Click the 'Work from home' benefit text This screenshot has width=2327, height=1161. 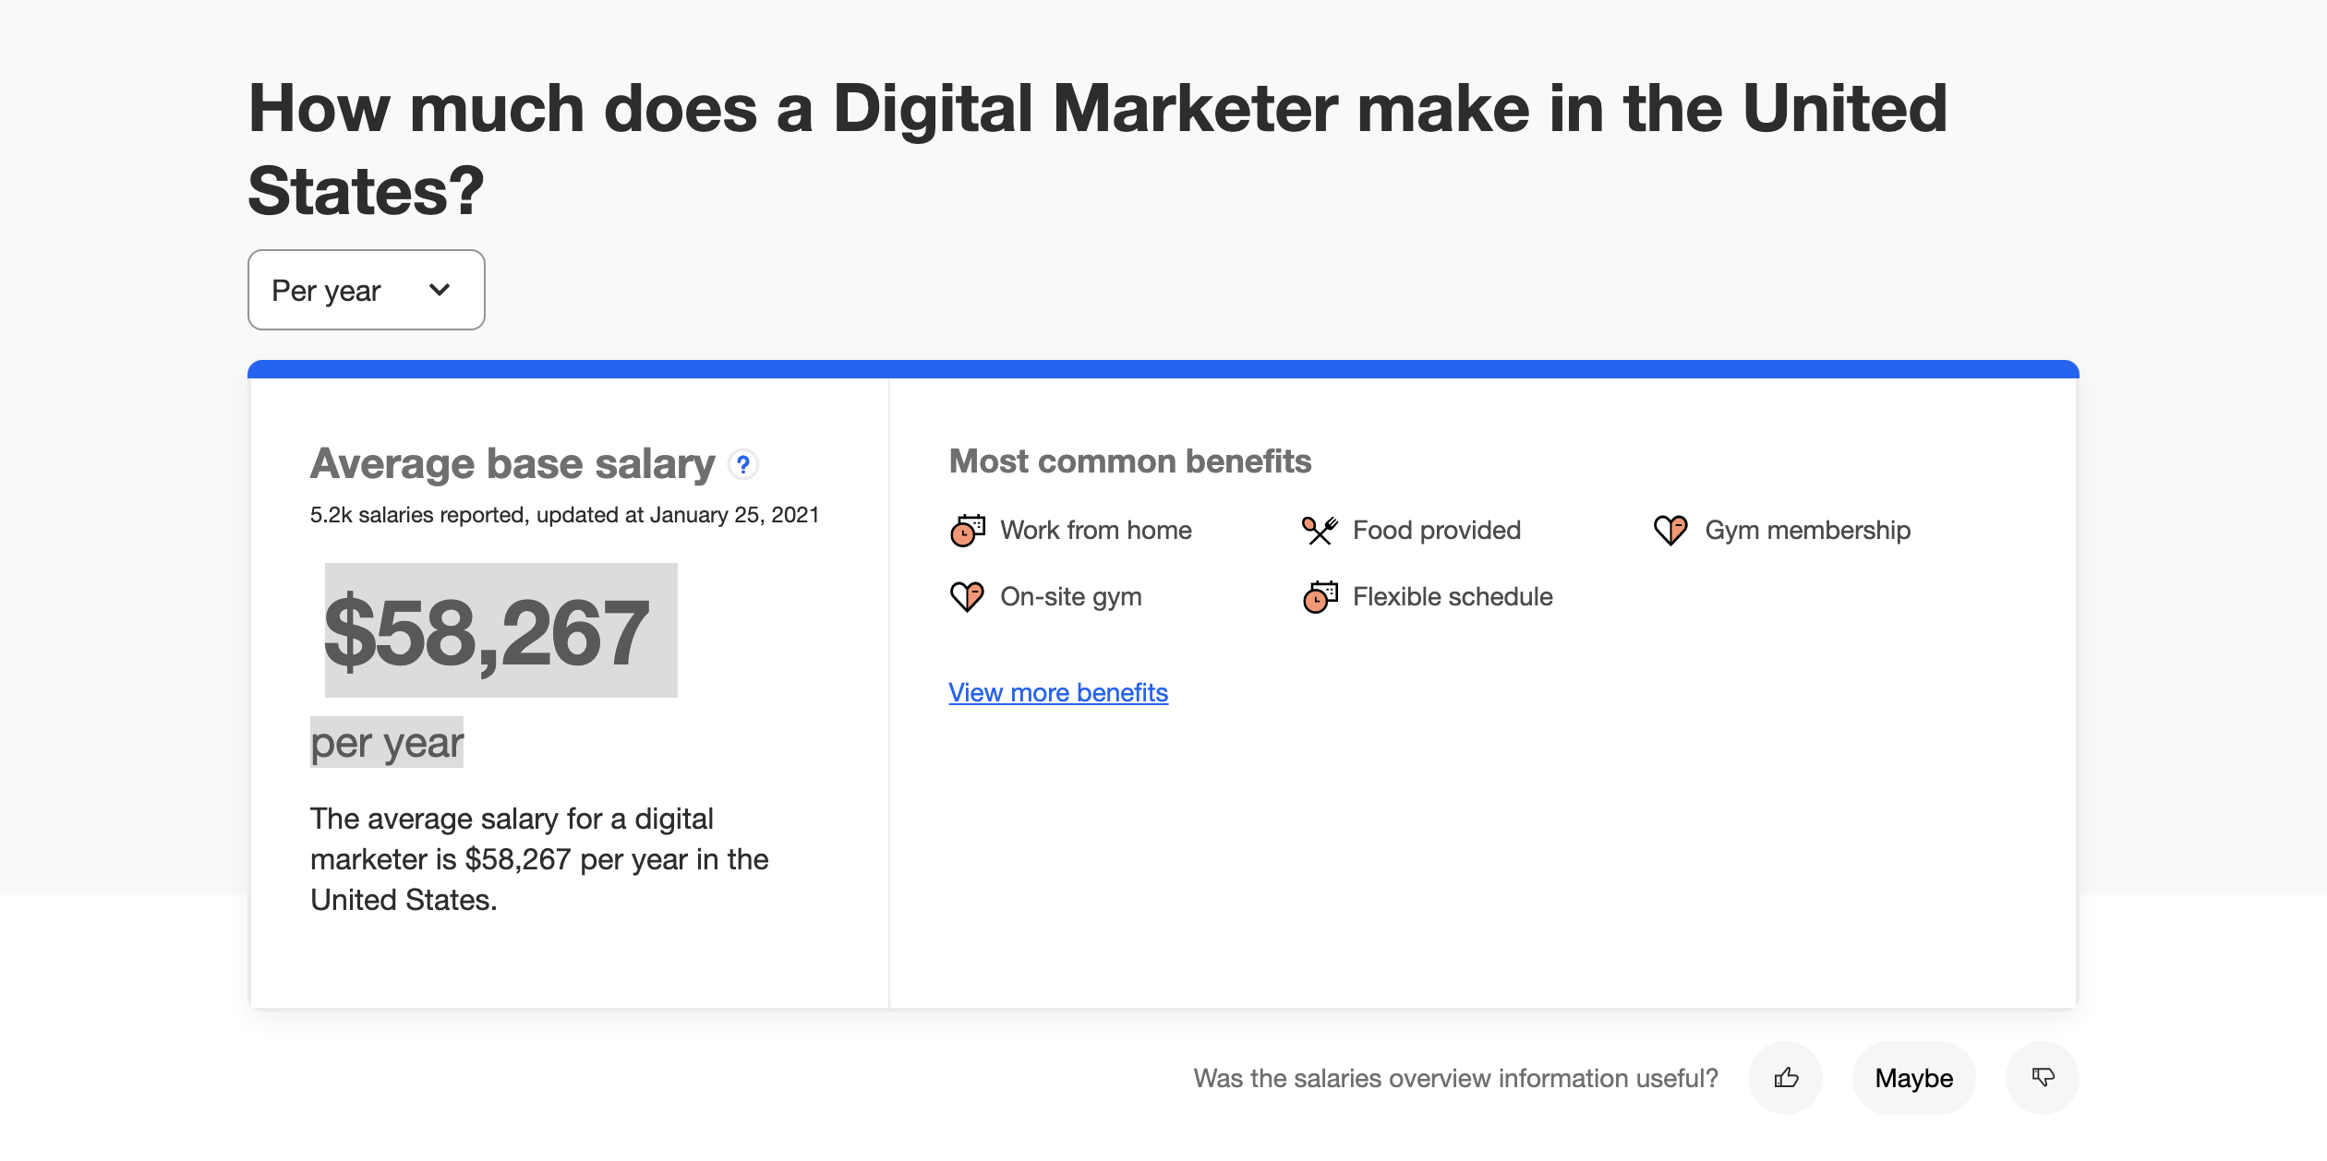(x=1096, y=531)
